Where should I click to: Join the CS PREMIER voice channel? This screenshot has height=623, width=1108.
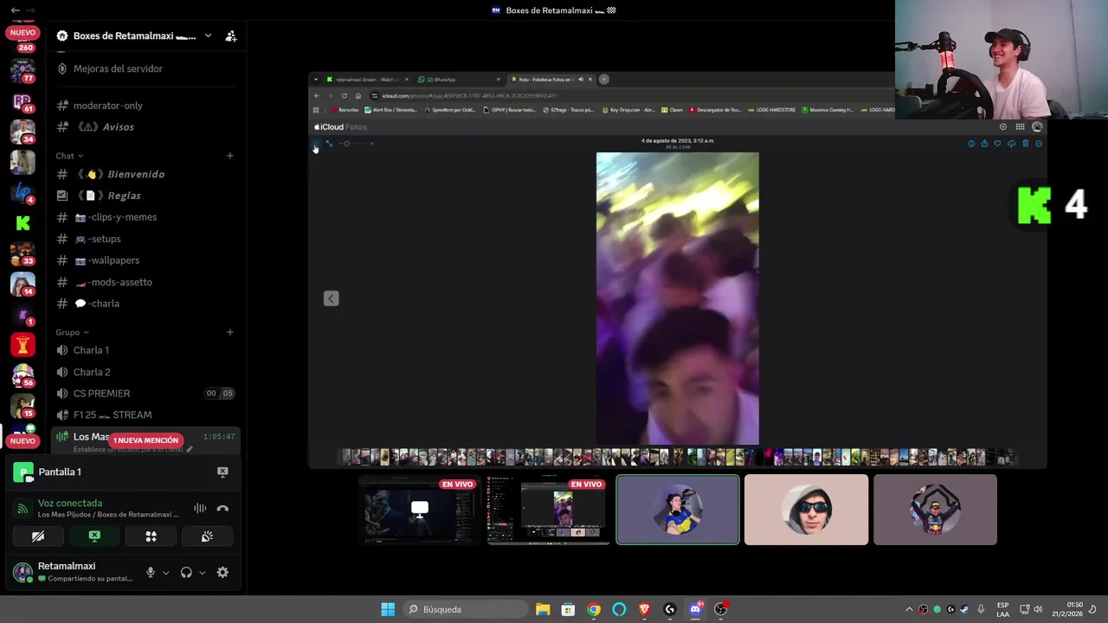(101, 394)
